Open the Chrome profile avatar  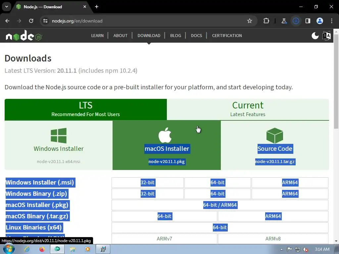320,21
